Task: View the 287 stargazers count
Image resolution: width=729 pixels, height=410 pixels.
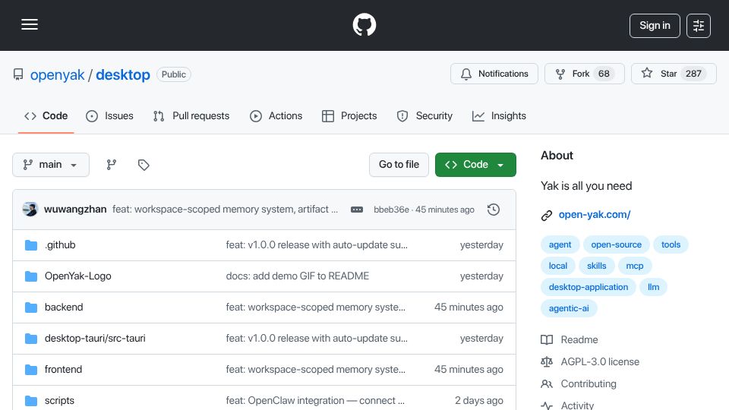Action: tap(693, 74)
